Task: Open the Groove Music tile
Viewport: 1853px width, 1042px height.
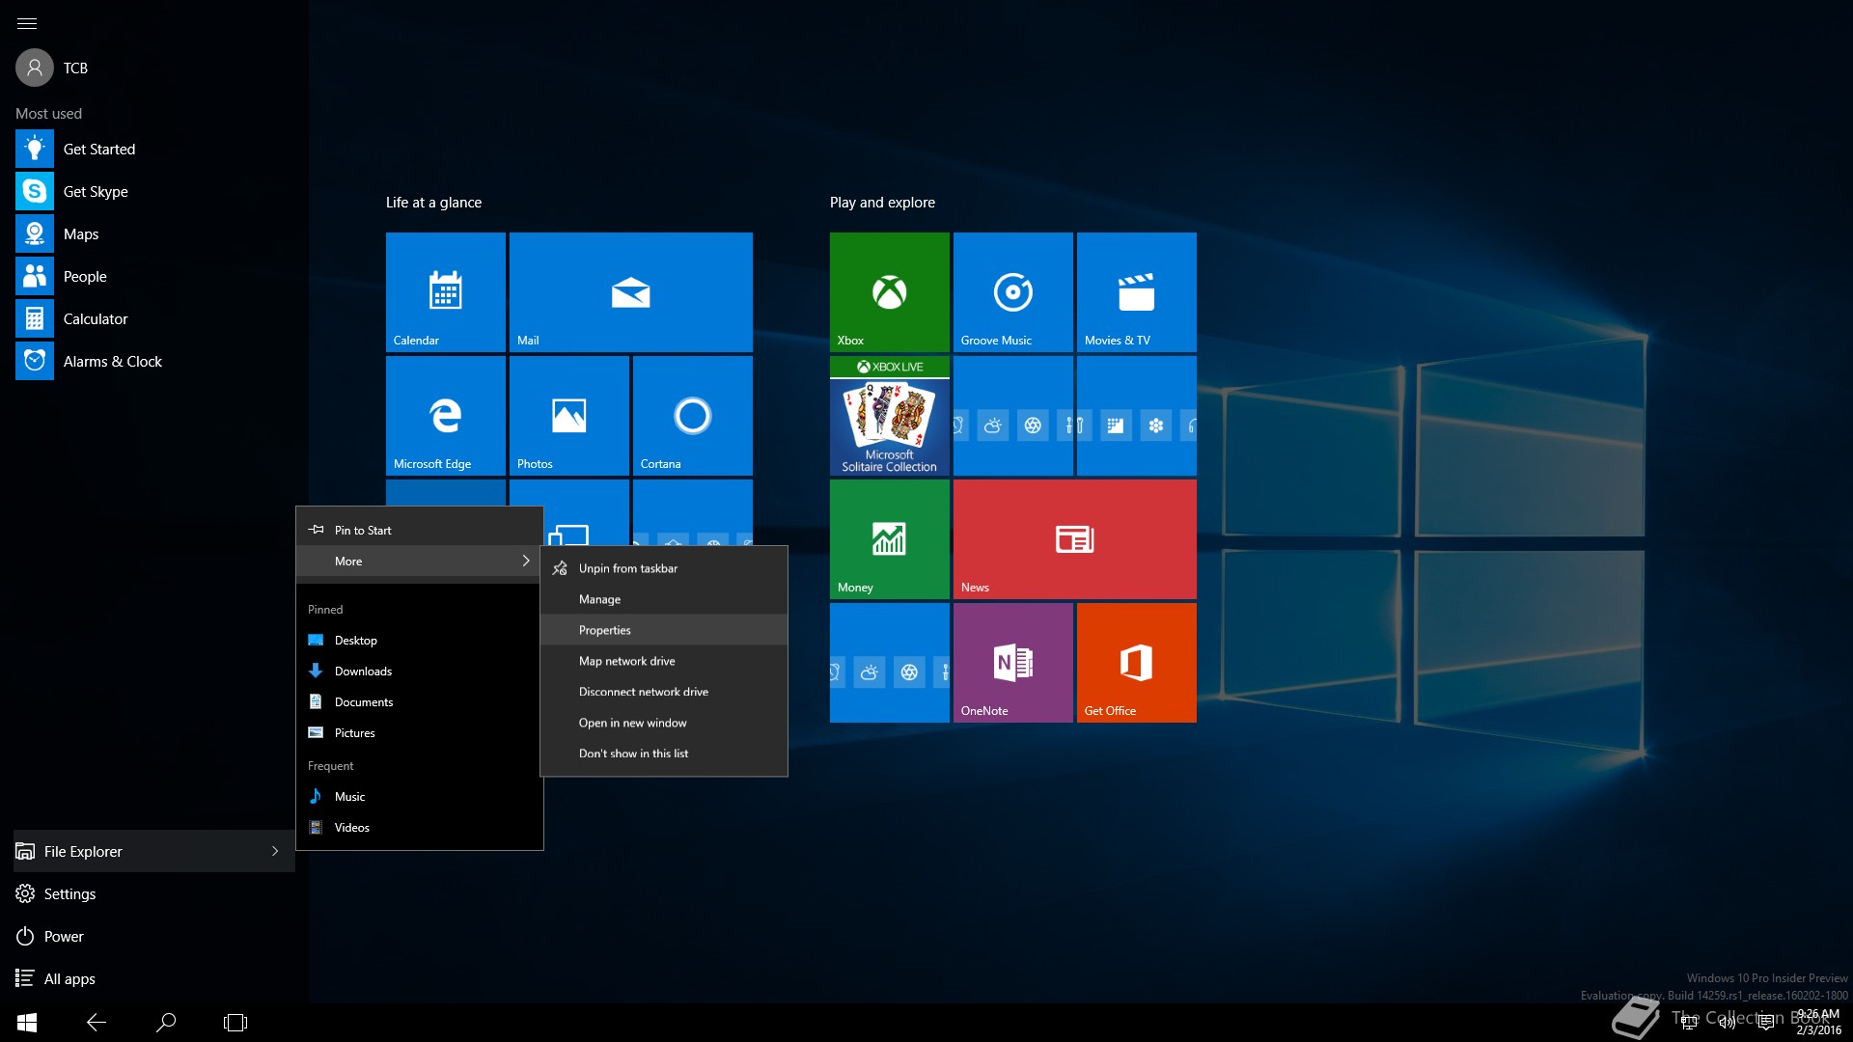Action: pos(1013,292)
